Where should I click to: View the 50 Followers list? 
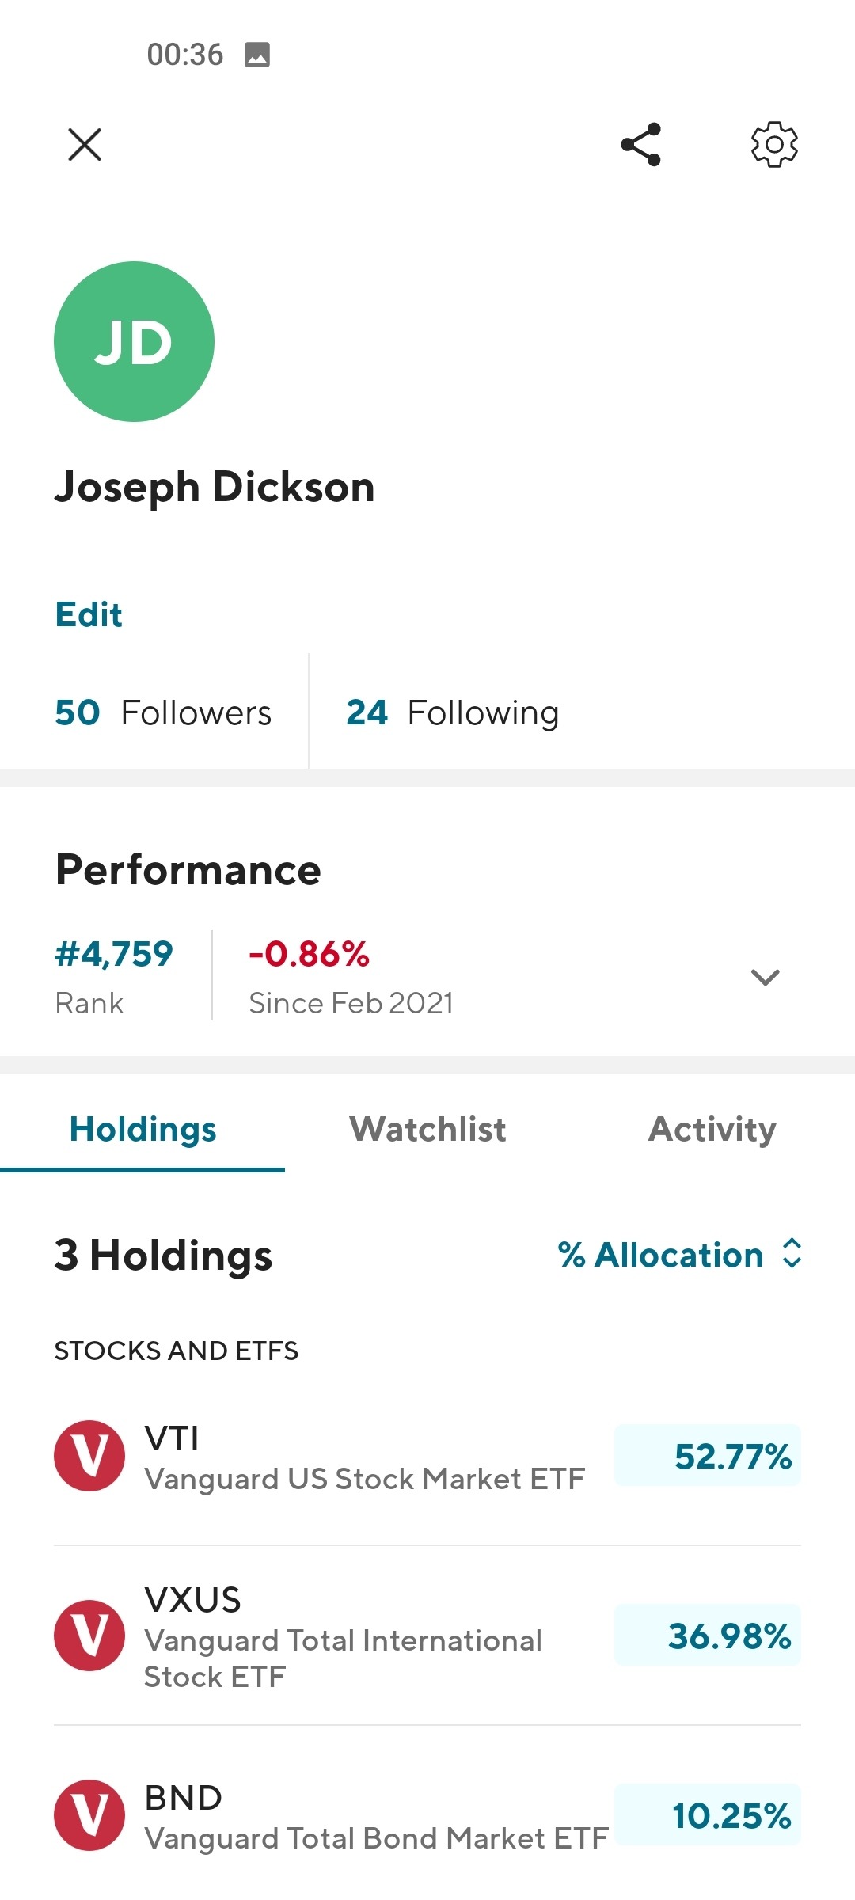[163, 712]
